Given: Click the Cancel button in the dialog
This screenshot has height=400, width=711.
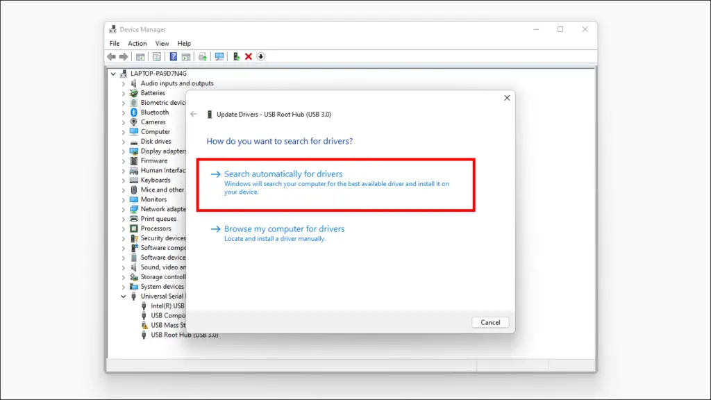Looking at the screenshot, I should [490, 322].
